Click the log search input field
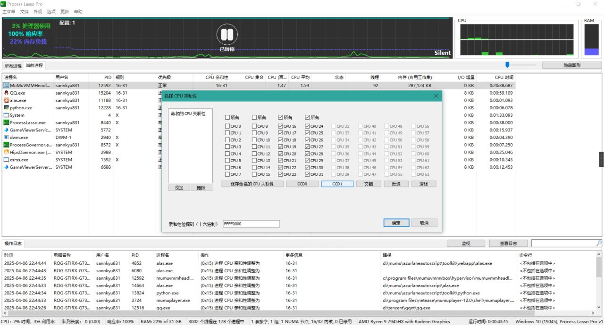 point(563,244)
